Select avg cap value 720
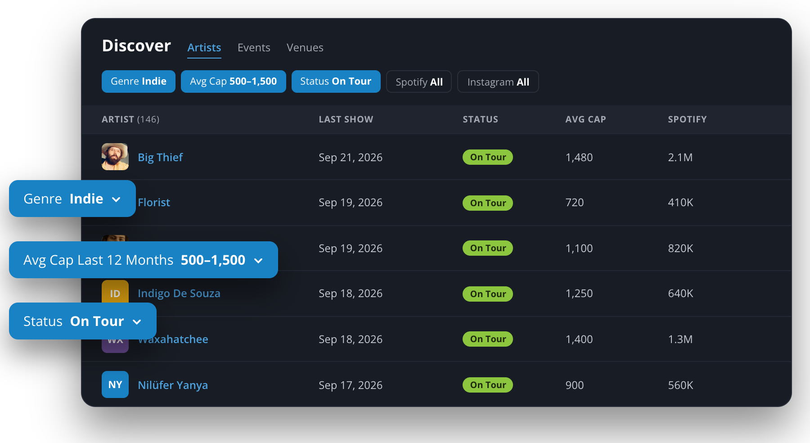This screenshot has height=443, width=810. pos(575,203)
